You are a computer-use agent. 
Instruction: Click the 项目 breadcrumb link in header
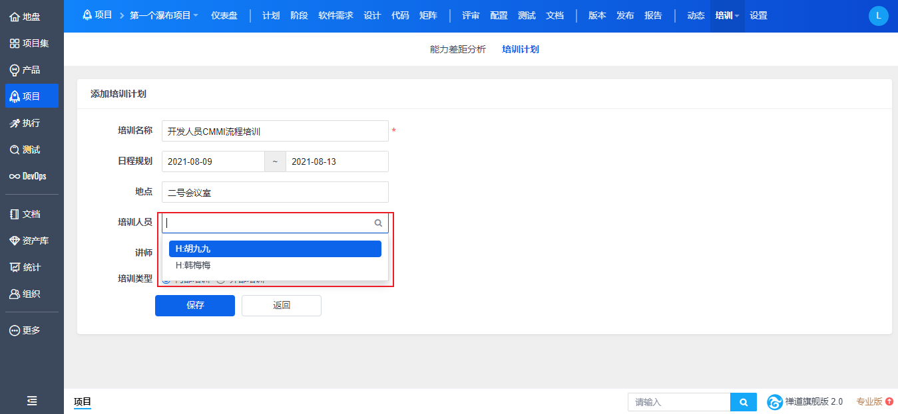click(104, 15)
